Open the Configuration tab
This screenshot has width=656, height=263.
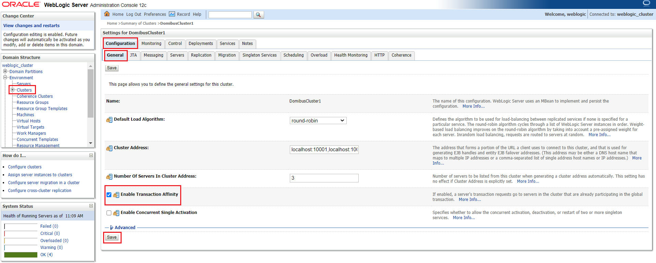click(120, 44)
